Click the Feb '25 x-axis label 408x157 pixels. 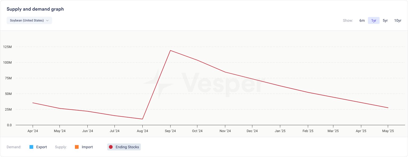pos(308,131)
